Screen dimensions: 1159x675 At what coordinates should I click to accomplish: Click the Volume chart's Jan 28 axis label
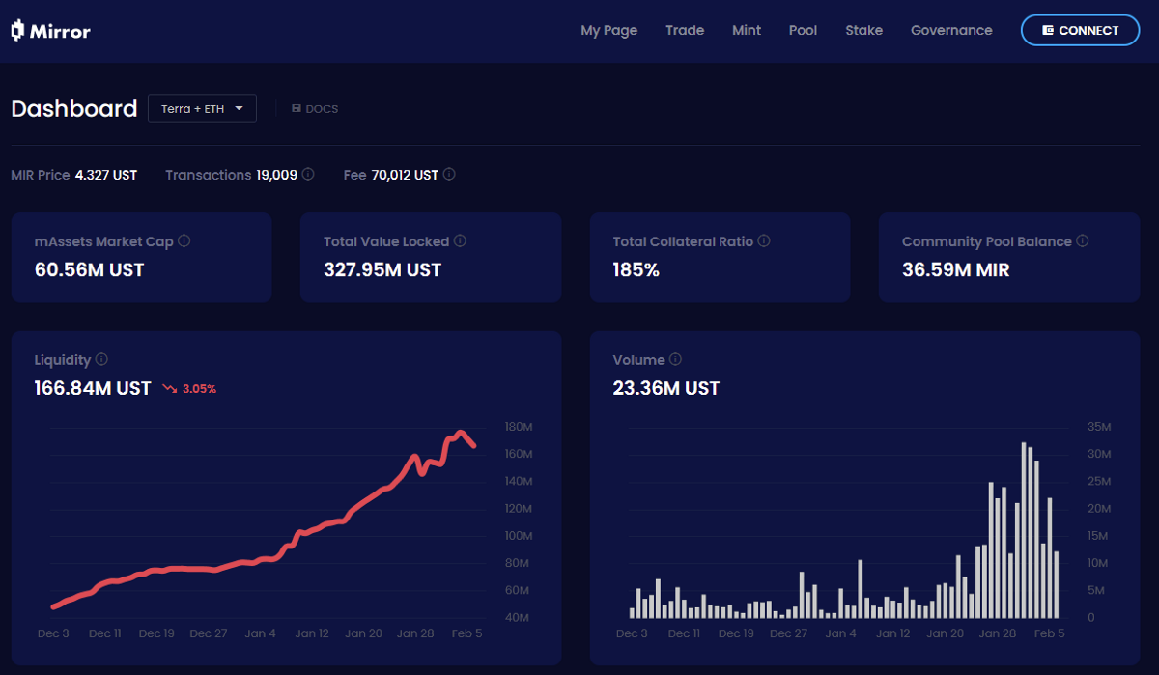click(997, 633)
